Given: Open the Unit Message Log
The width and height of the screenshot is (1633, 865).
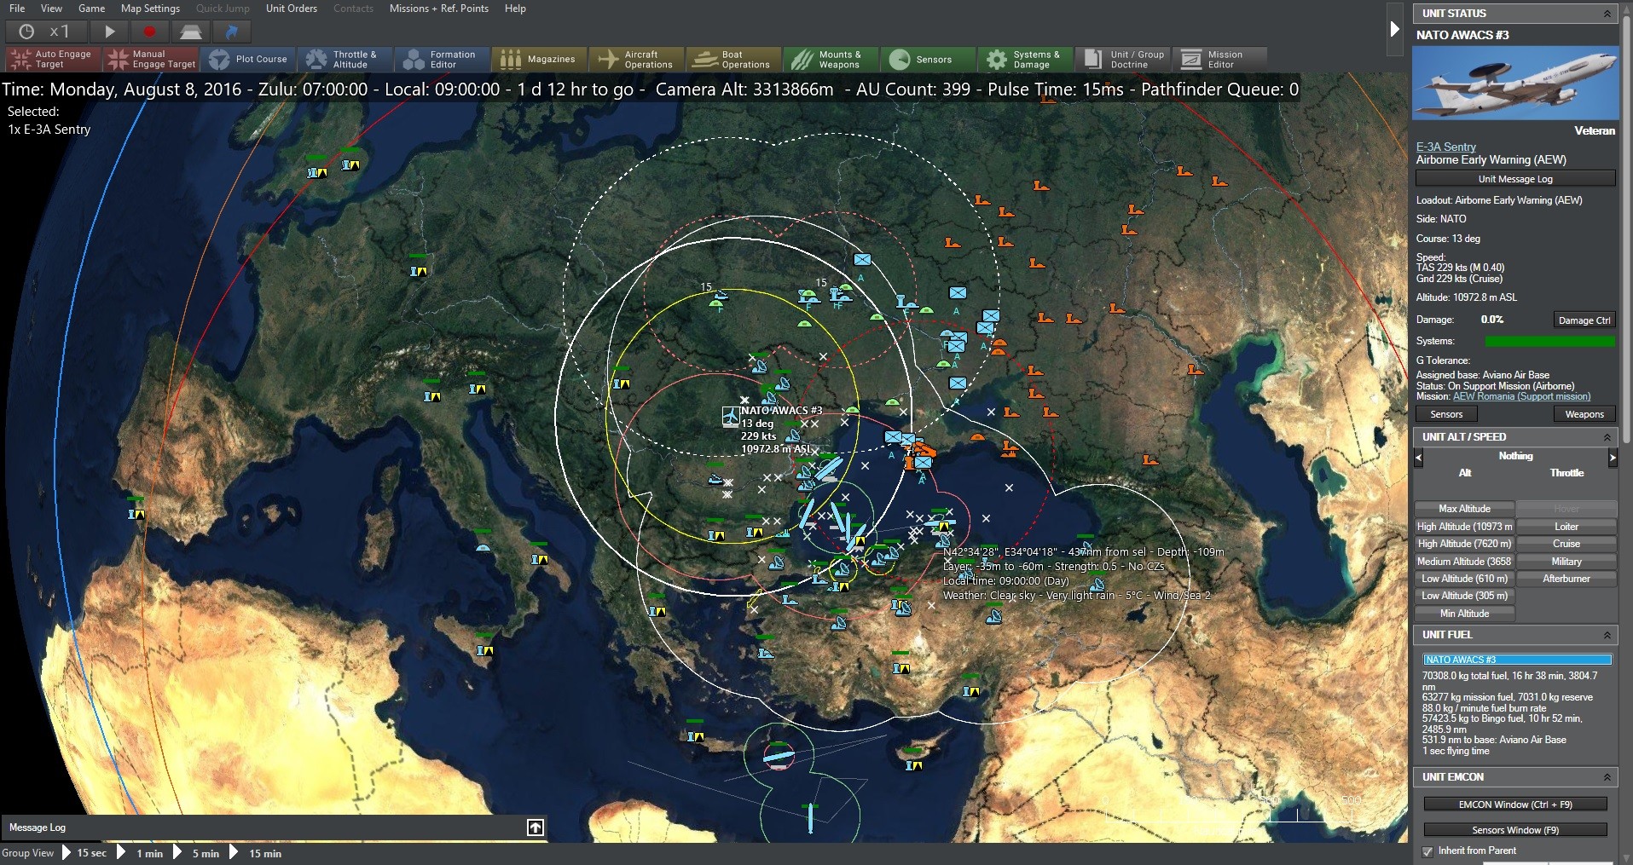Looking at the screenshot, I should pyautogui.click(x=1514, y=178).
